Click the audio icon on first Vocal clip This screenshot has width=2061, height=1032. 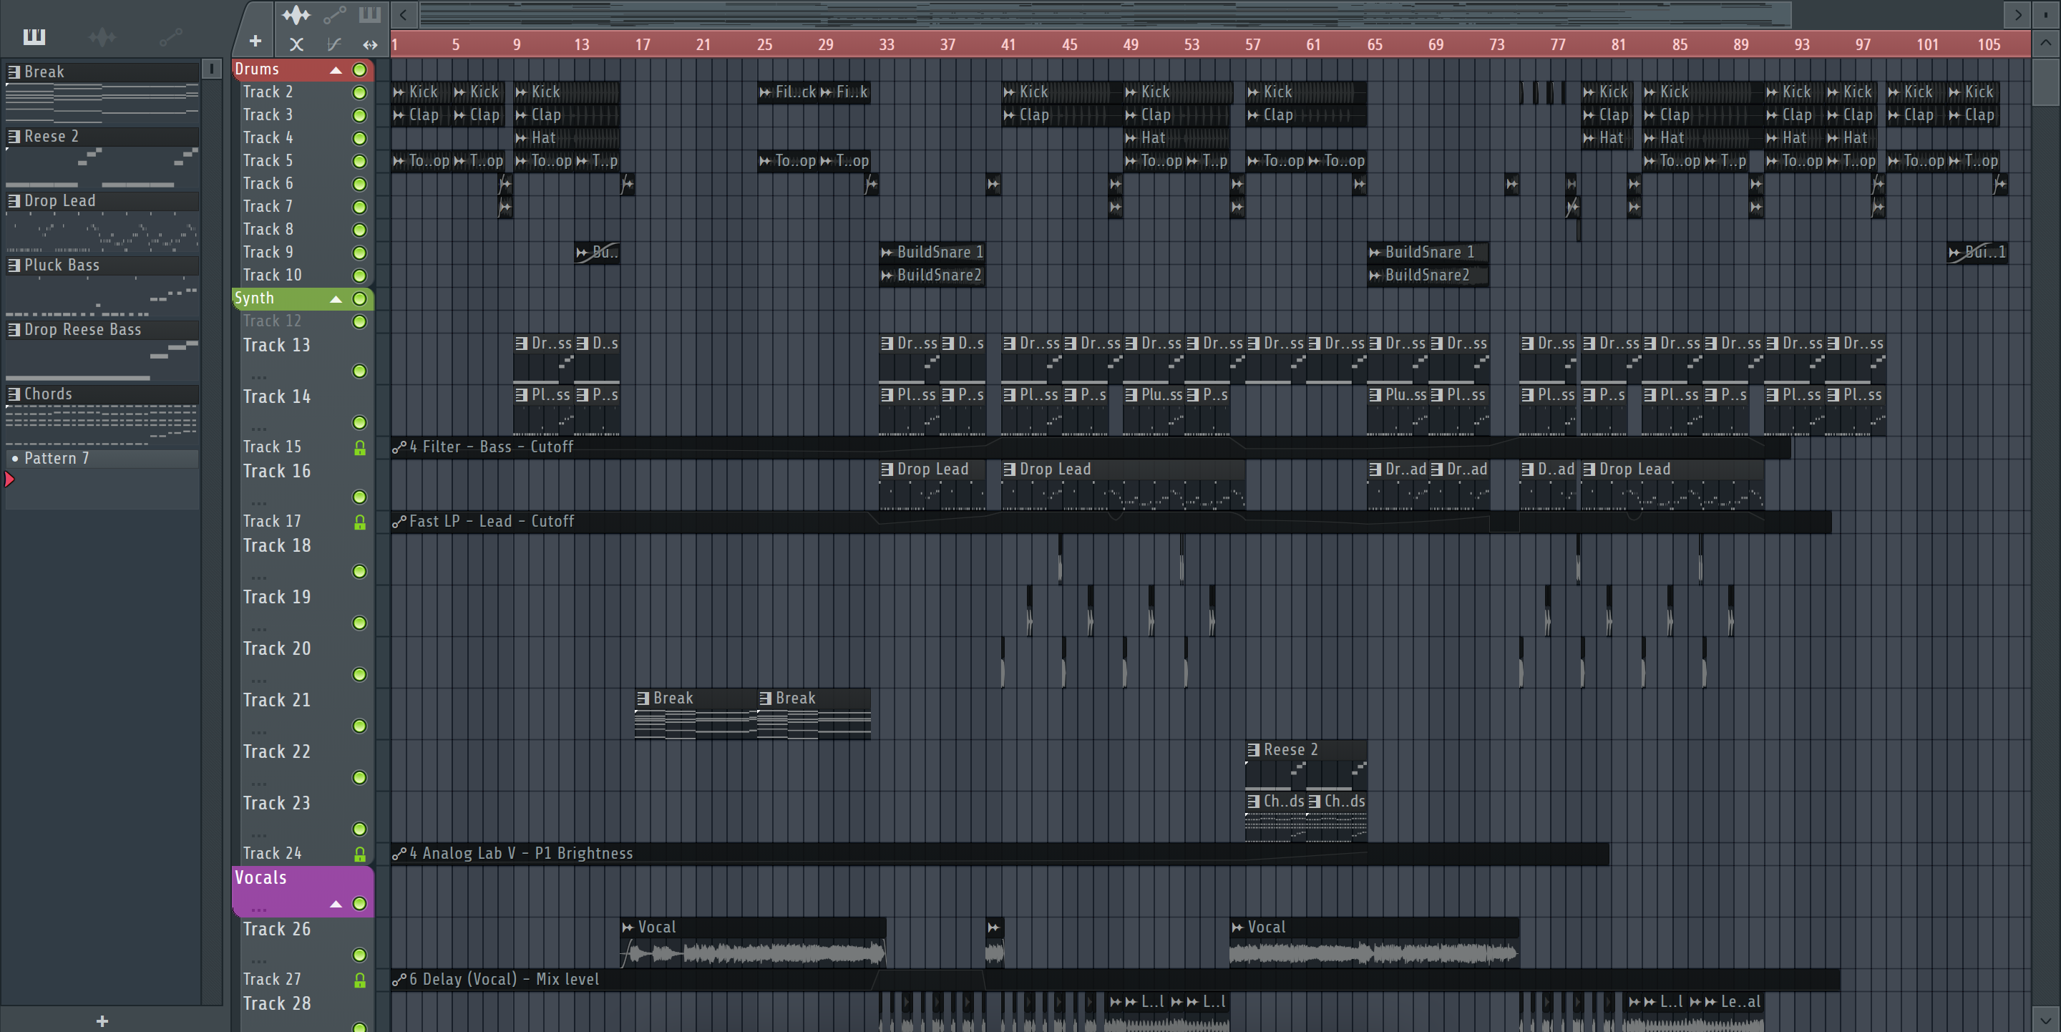tap(628, 928)
